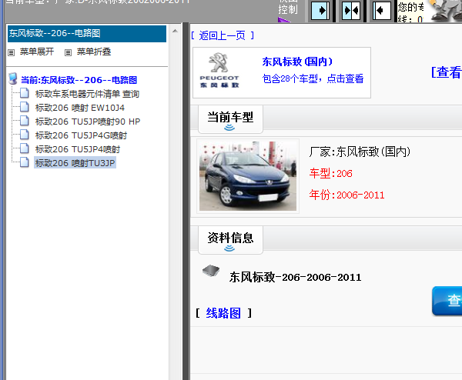
Task: Click document icon beside 标致206 TU5JP喷射90 HP
Action: 25,121
